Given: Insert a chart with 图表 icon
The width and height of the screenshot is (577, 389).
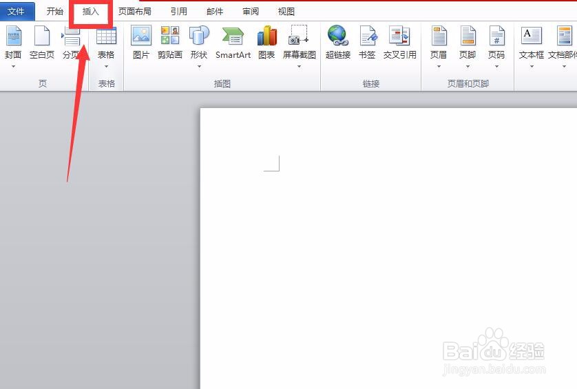Looking at the screenshot, I should (266, 36).
